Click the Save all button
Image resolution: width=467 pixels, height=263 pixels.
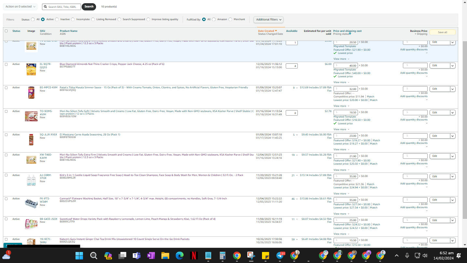(x=443, y=32)
